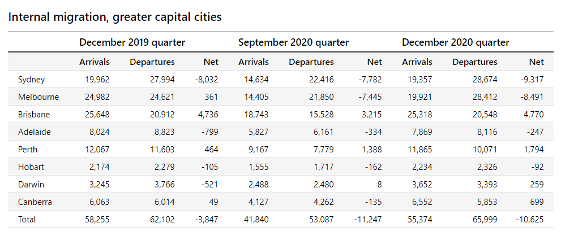Click the Total row label
This screenshot has height=232, width=561.
coord(28,220)
